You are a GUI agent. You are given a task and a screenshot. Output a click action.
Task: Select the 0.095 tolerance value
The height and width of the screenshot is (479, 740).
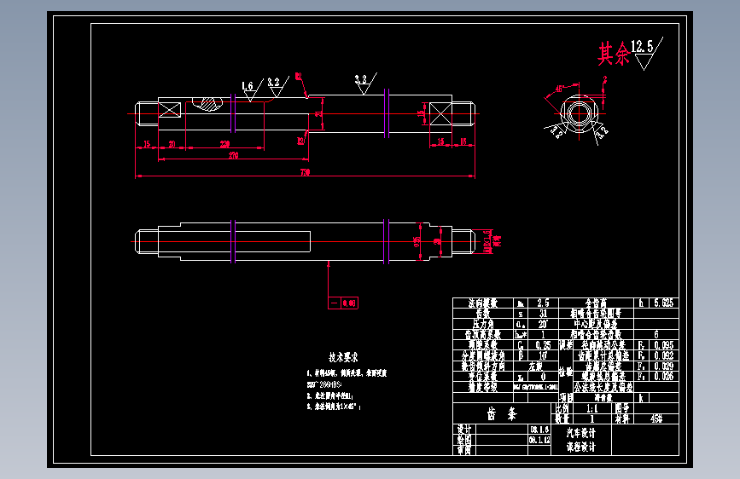(663, 345)
